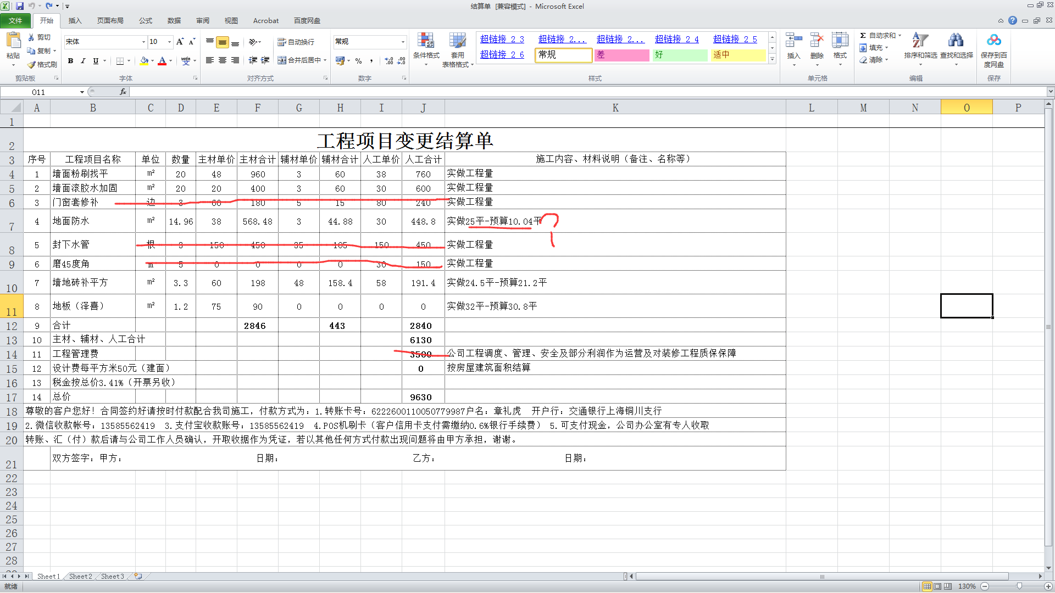Toggle italic formatting button
Viewport: 1055px width, 593px height.
click(83, 61)
